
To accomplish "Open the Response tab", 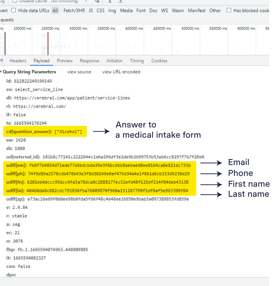I will point(89,61).
